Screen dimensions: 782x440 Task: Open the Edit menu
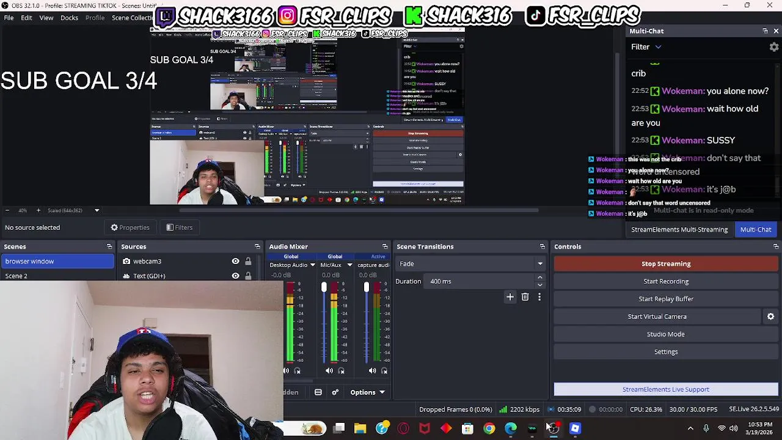(26, 18)
